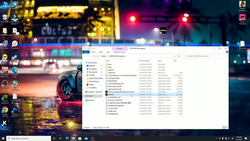
Task: Open Pictures in navigation pane
Action: 92,75
